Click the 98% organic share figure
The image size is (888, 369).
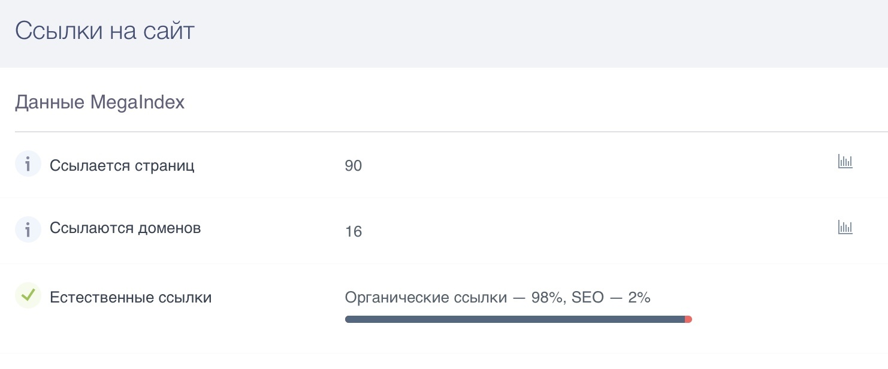click(x=547, y=298)
